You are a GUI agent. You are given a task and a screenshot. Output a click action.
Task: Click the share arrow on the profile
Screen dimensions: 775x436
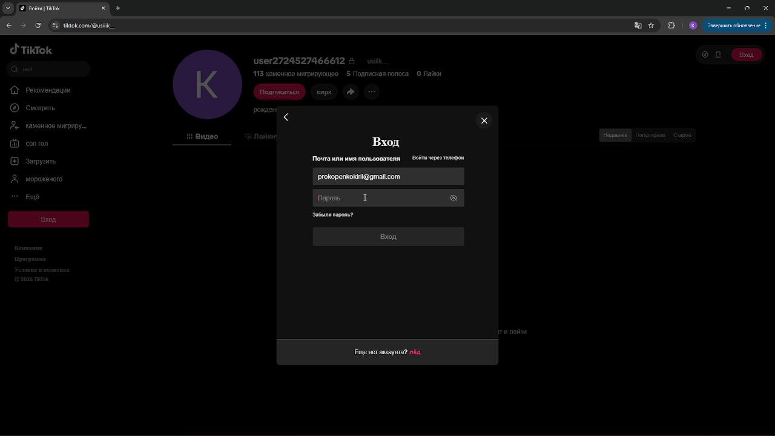(351, 91)
